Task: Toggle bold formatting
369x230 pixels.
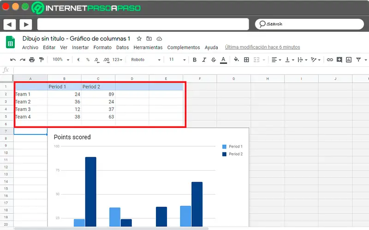Action: click(x=195, y=60)
